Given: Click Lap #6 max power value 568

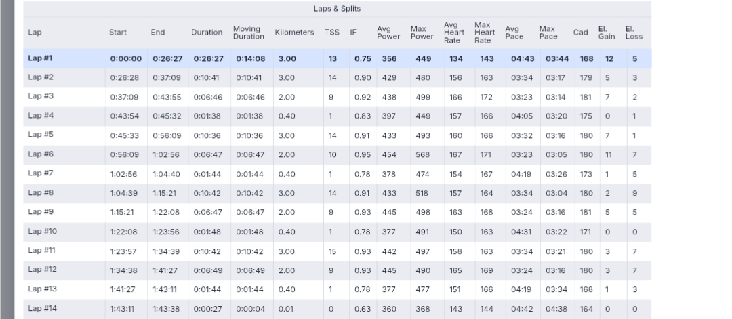Looking at the screenshot, I should click(x=423, y=154).
